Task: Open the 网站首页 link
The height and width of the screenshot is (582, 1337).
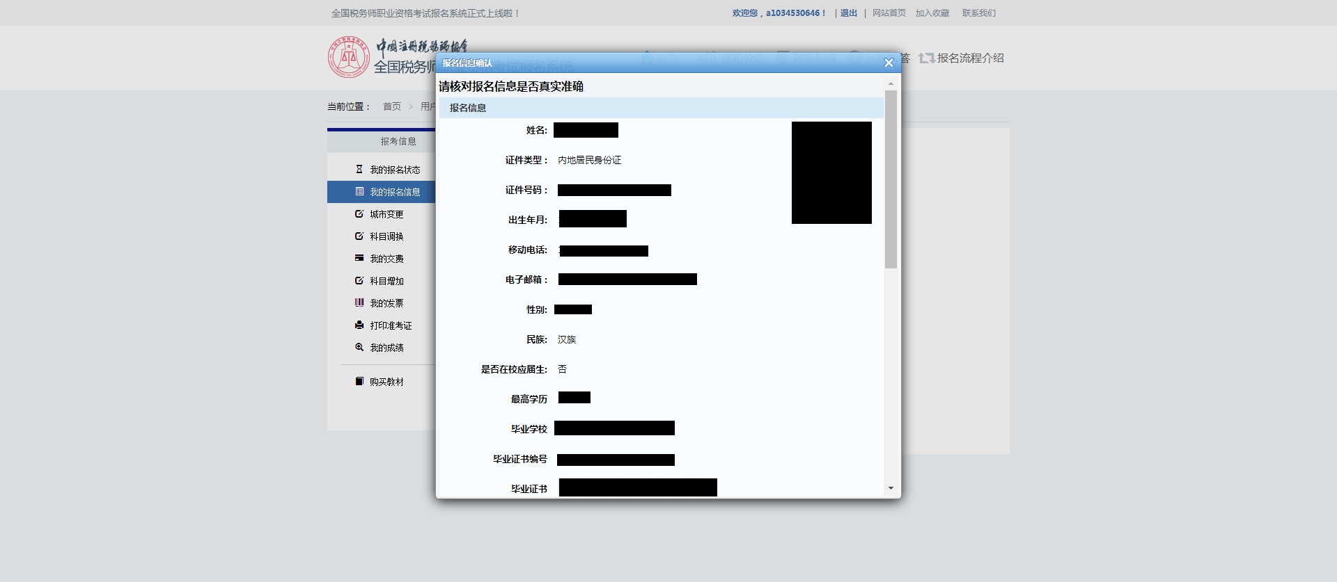Action: coord(889,13)
